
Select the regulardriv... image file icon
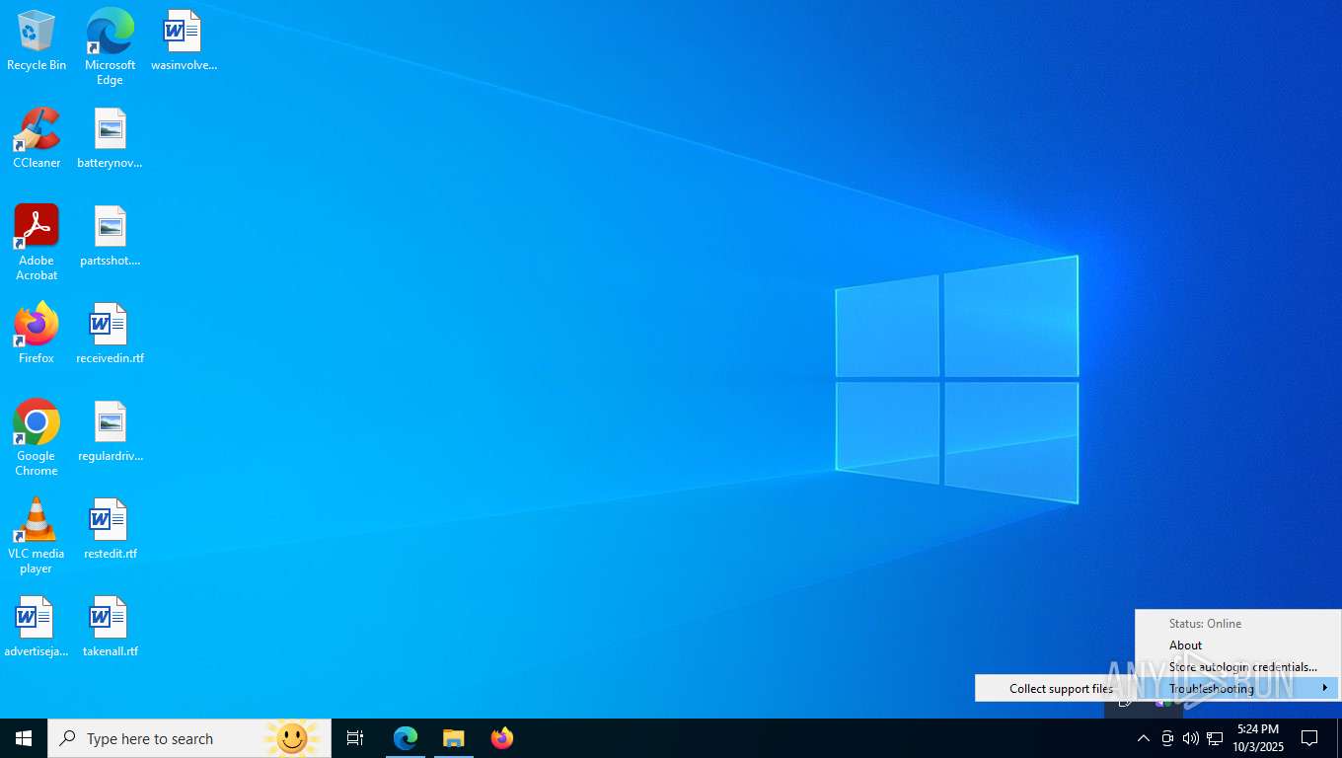(x=110, y=432)
